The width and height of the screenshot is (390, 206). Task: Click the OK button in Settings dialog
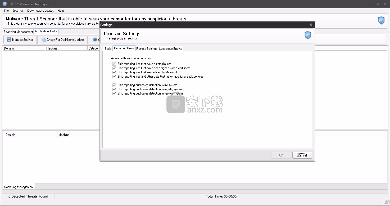[x=281, y=155]
